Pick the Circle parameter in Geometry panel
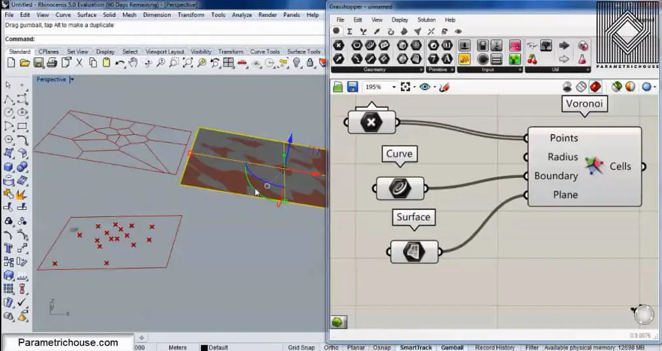The width and height of the screenshot is (662, 351). click(x=357, y=45)
